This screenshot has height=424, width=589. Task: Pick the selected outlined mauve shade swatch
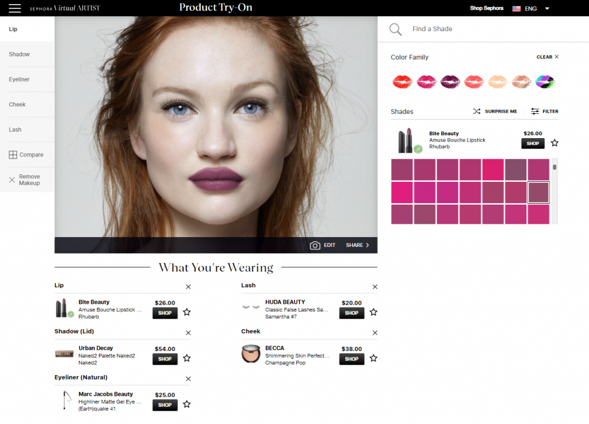click(538, 192)
